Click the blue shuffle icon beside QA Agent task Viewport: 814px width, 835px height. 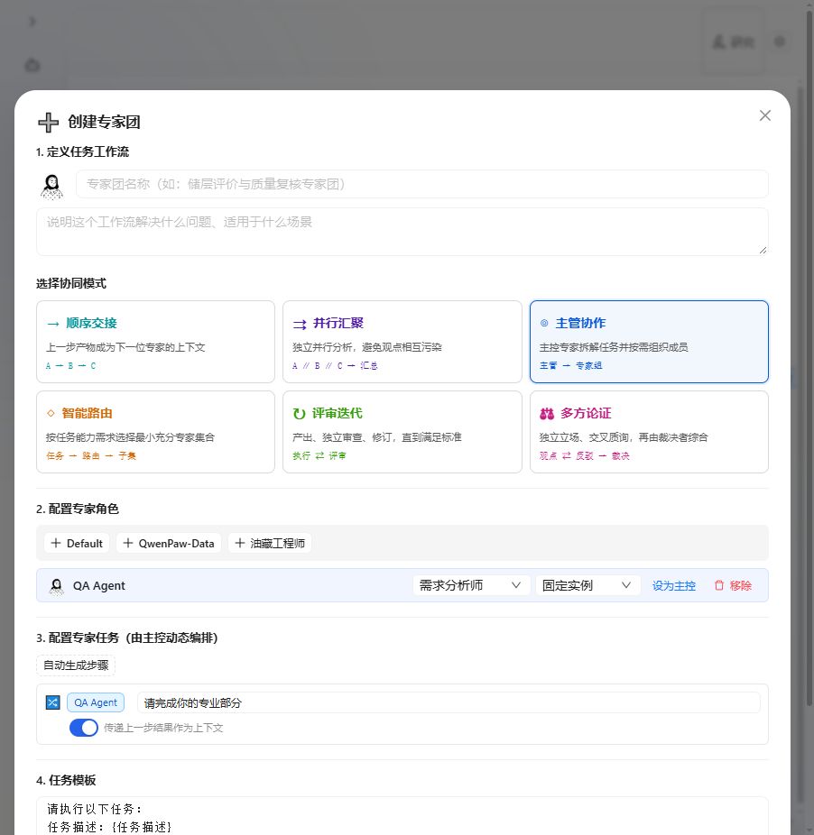(52, 702)
